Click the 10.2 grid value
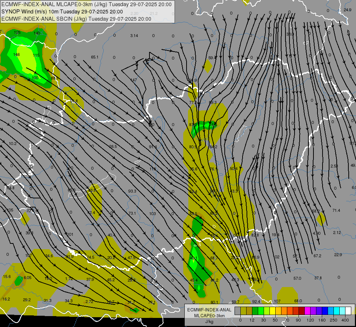 13,144
